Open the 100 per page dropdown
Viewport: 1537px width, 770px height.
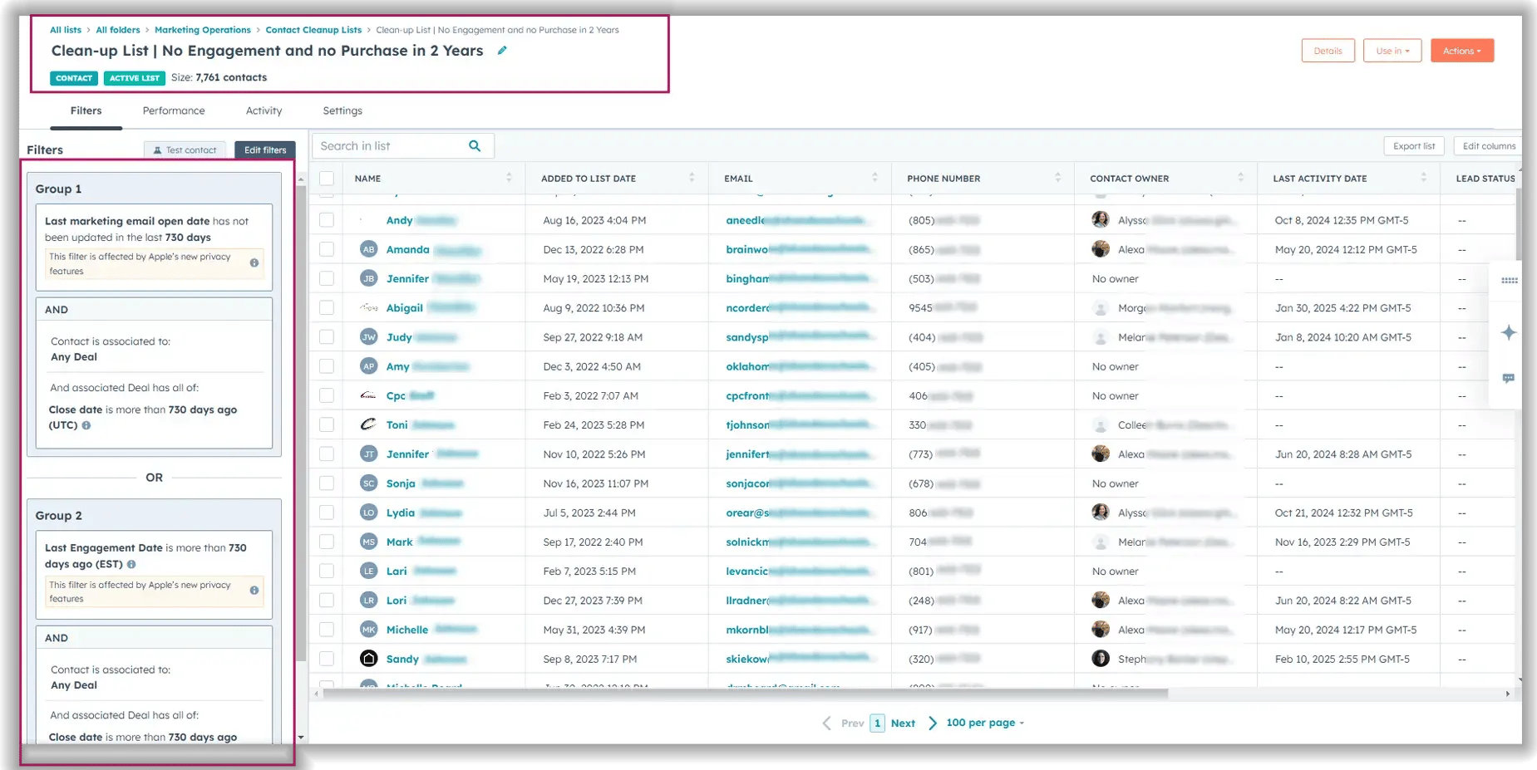coord(985,723)
